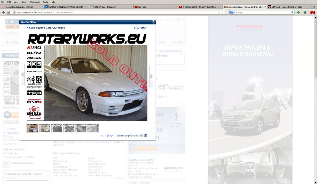Recommend the listing via email envelope icon
317x184 pixels.
141,136
